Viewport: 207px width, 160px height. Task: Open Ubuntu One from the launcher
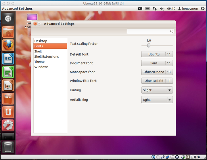8,112
